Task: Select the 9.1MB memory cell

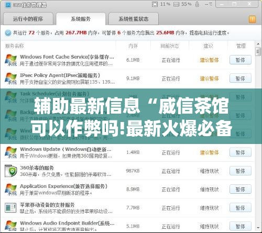Action: [x=133, y=79]
